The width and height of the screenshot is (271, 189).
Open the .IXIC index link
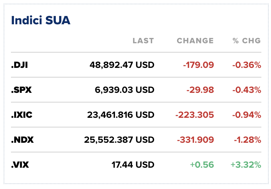(22, 115)
